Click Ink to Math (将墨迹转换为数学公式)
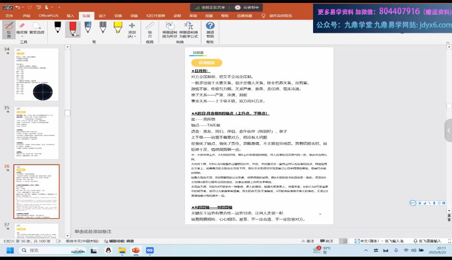The height and width of the screenshot is (260, 452). pos(188,30)
